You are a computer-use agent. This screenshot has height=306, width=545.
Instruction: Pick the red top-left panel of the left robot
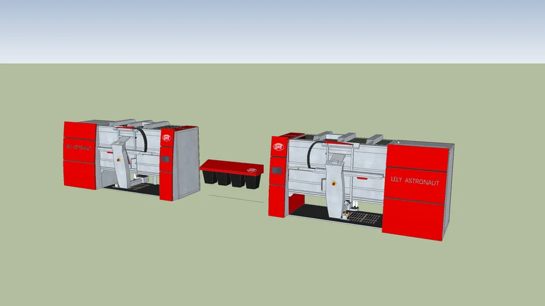coord(80,131)
